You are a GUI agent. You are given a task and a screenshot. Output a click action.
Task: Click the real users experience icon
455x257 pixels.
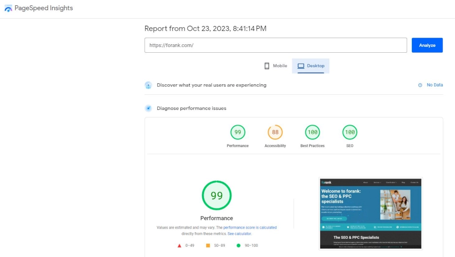coord(148,85)
